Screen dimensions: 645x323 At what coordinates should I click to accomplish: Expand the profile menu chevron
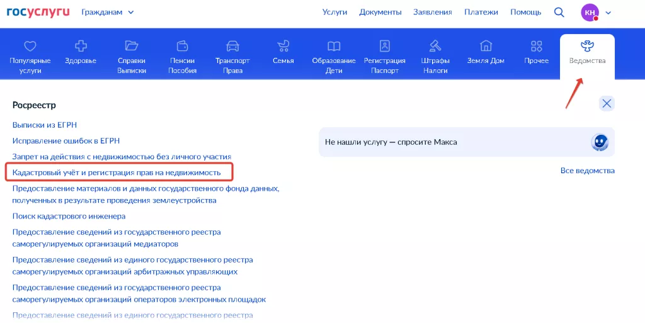coord(608,13)
